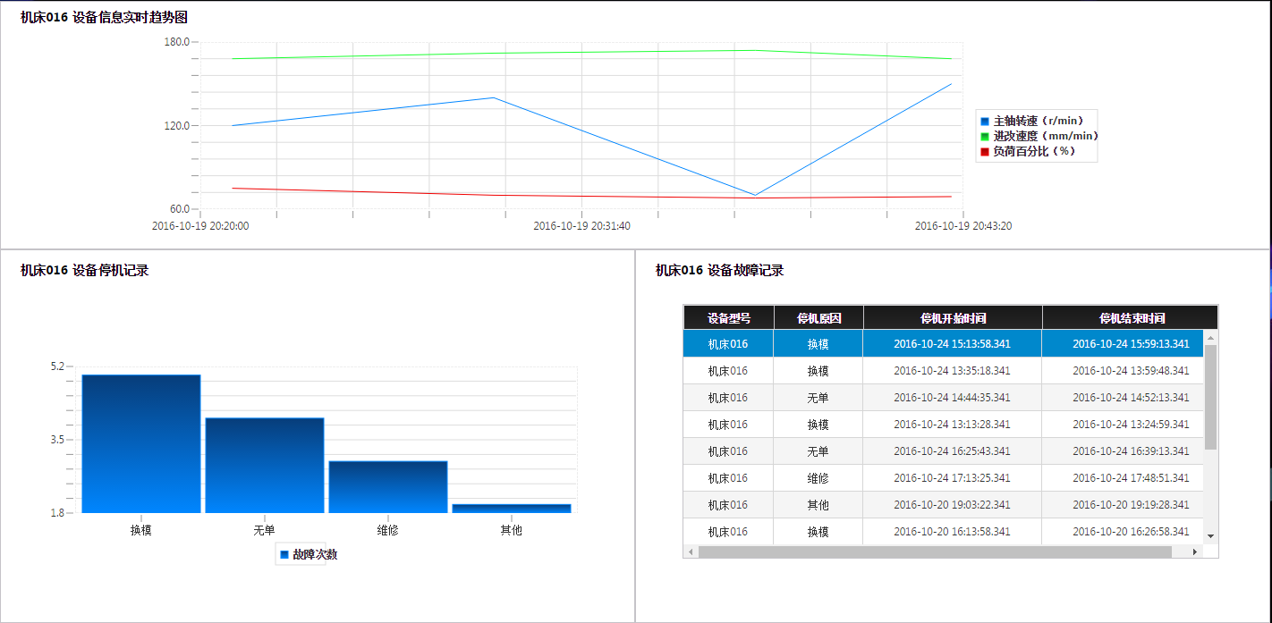This screenshot has height=623, width=1272.
Task: Click the 120.0 y-axis label on trend chart
Action: coord(176,125)
